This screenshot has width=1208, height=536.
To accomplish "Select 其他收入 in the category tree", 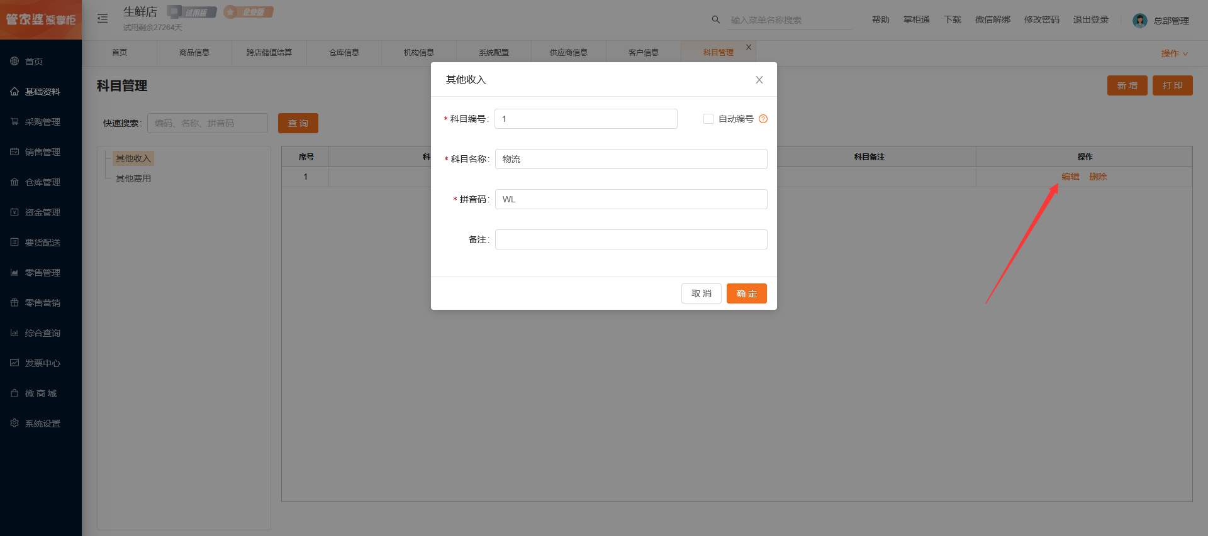I will click(x=133, y=158).
